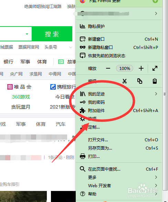The width and height of the screenshot is (168, 202).
Task: Open 定制... customize entry
Action: pos(119,127)
